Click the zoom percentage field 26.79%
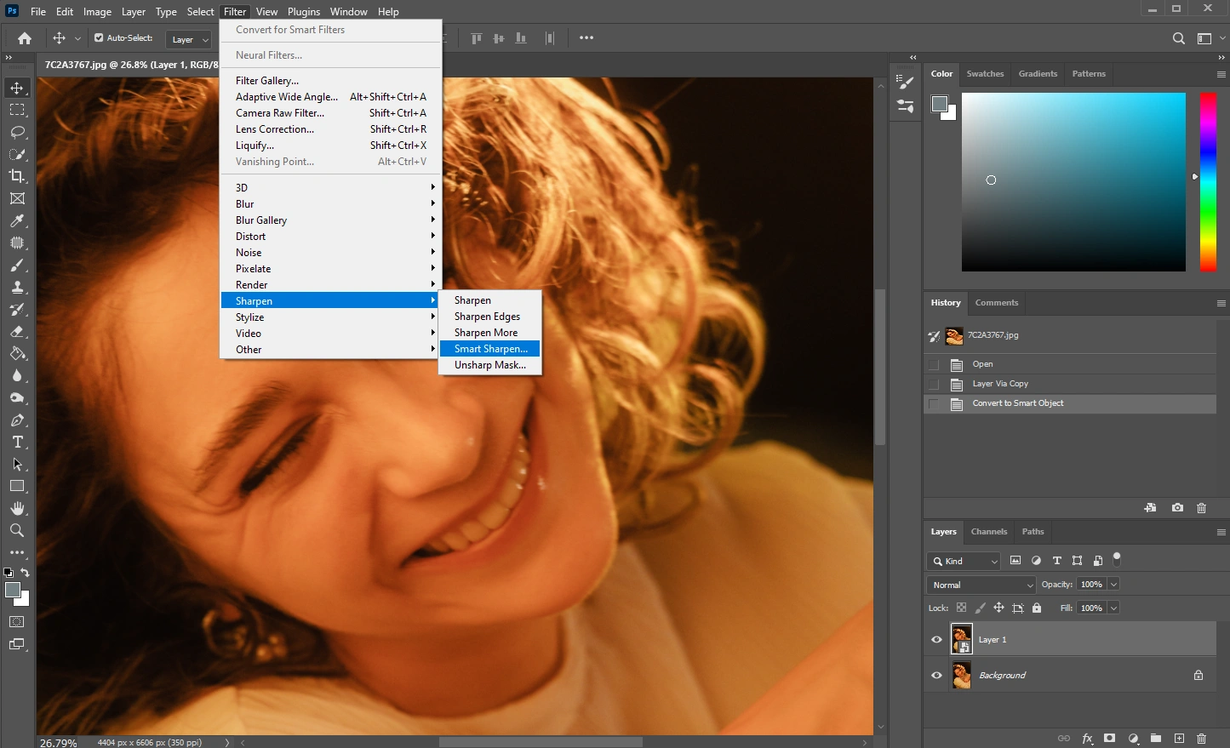 click(59, 742)
